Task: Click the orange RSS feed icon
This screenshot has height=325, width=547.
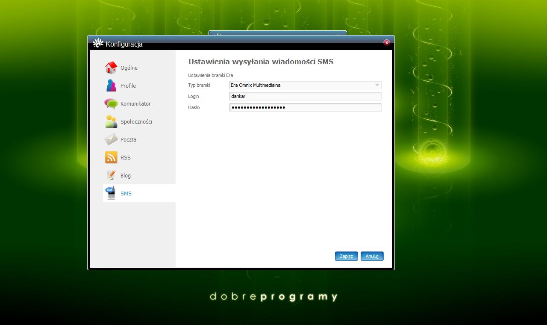Action: tap(111, 157)
